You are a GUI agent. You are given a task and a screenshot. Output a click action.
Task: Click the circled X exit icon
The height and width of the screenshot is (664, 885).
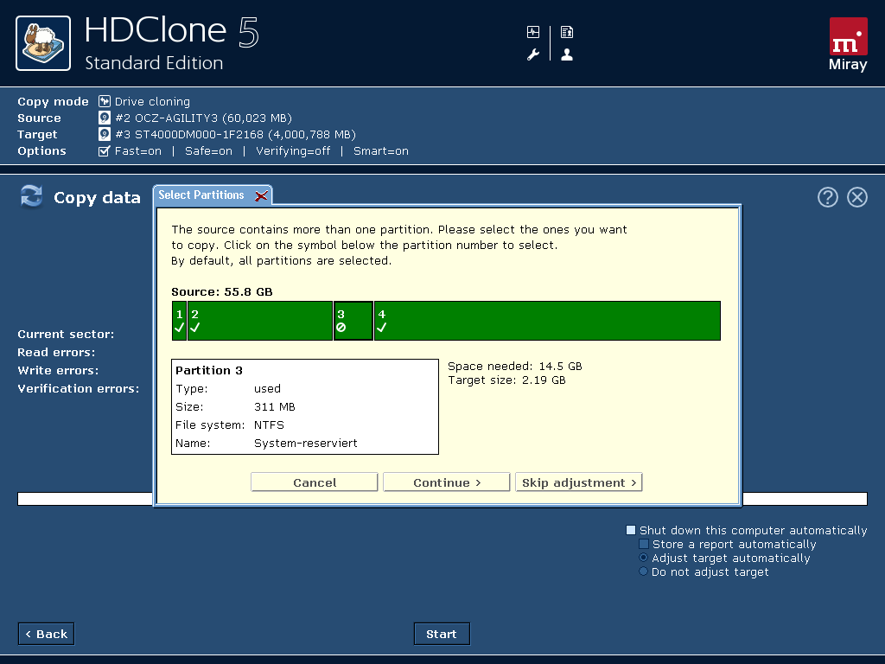click(x=857, y=197)
